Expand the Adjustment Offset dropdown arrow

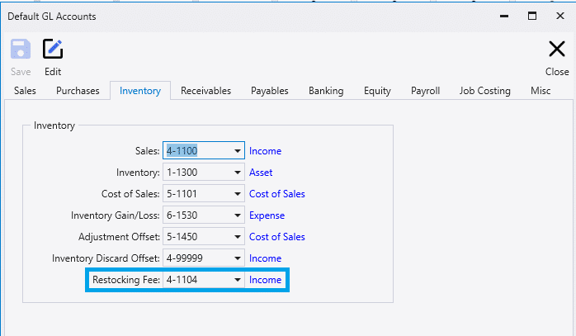point(238,237)
